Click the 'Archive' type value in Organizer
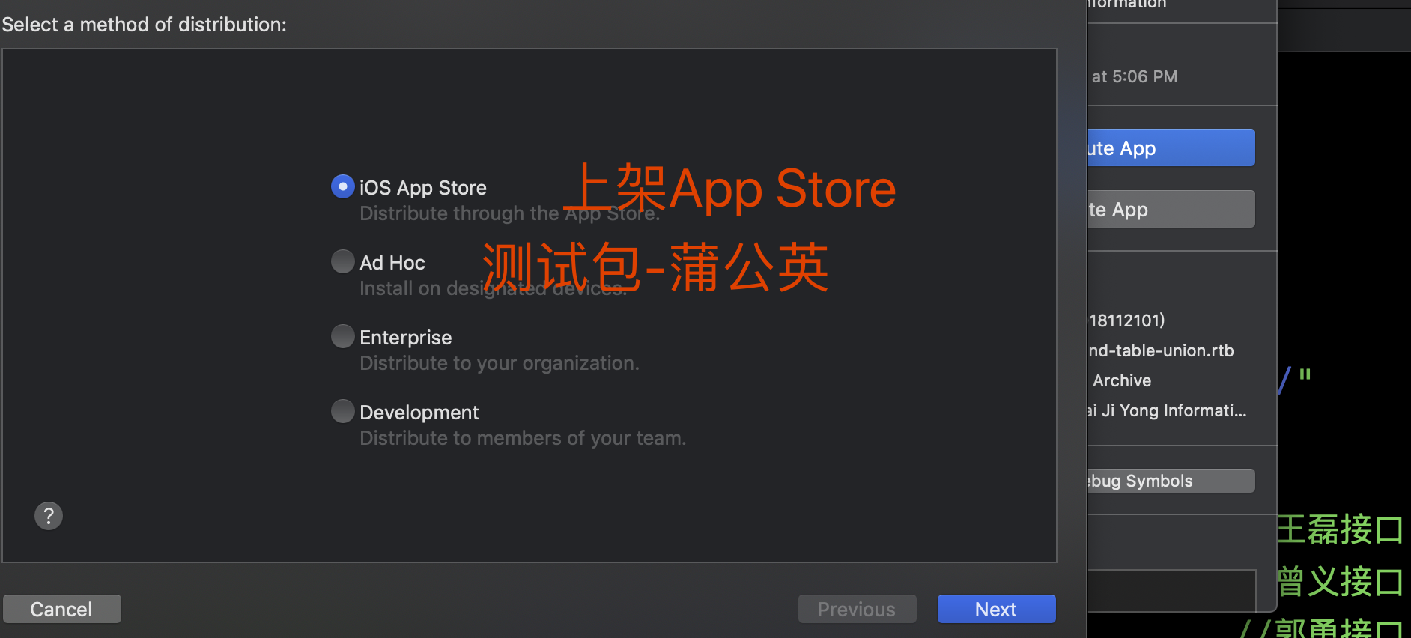 [1122, 380]
